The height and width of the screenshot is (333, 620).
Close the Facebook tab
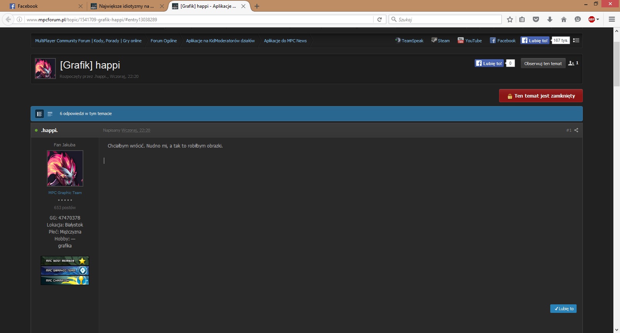81,6
